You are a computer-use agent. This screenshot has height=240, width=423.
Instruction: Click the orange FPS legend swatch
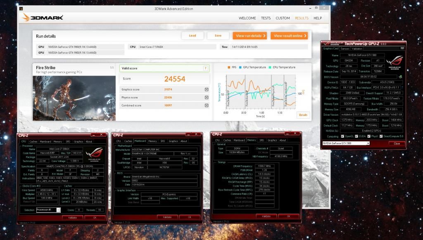(229, 67)
